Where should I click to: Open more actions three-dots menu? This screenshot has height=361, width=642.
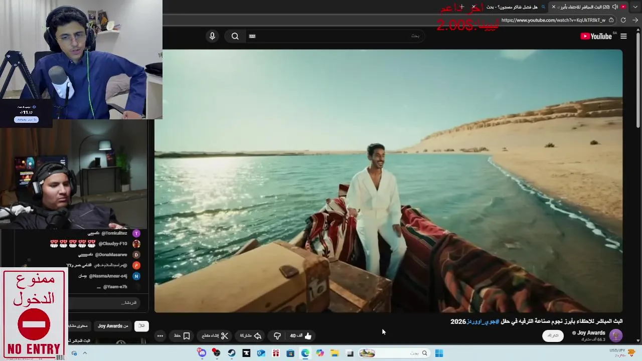(x=160, y=336)
